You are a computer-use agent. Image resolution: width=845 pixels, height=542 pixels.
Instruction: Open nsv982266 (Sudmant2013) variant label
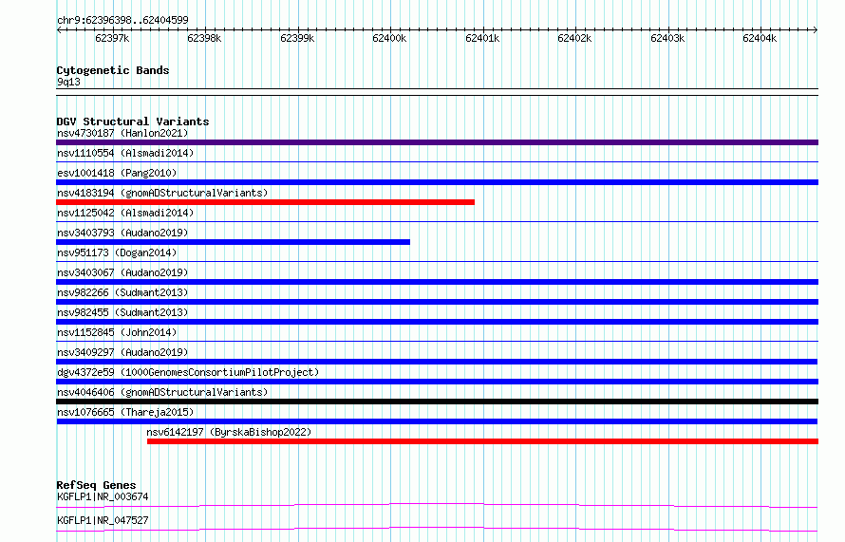click(x=122, y=292)
